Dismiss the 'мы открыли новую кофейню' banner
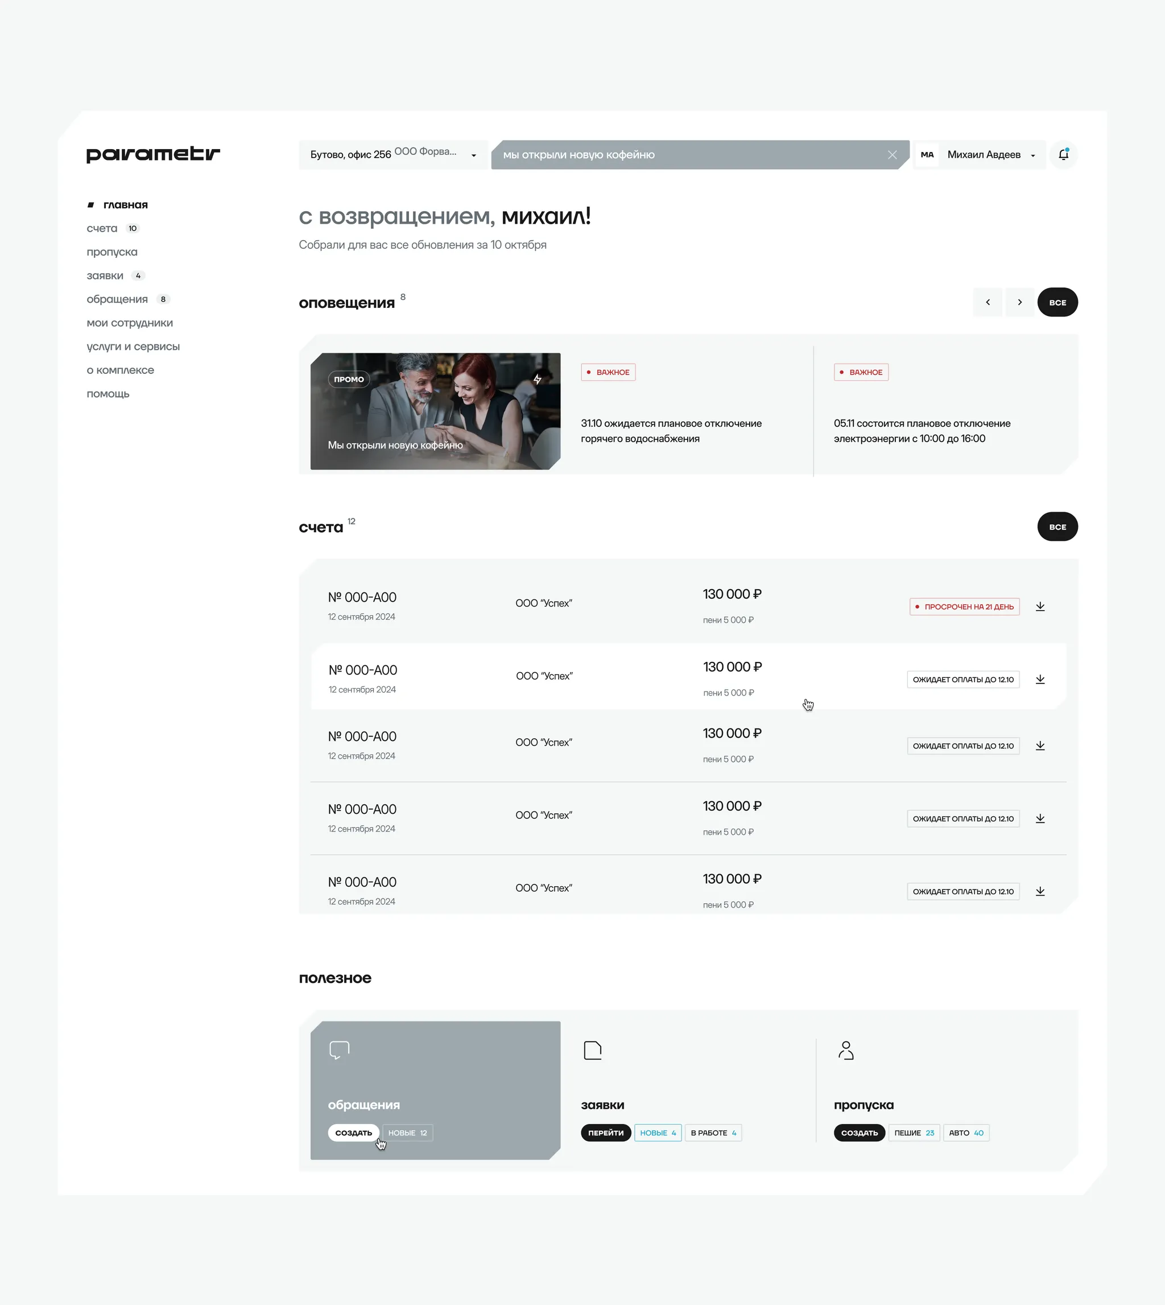The height and width of the screenshot is (1305, 1165). click(893, 155)
